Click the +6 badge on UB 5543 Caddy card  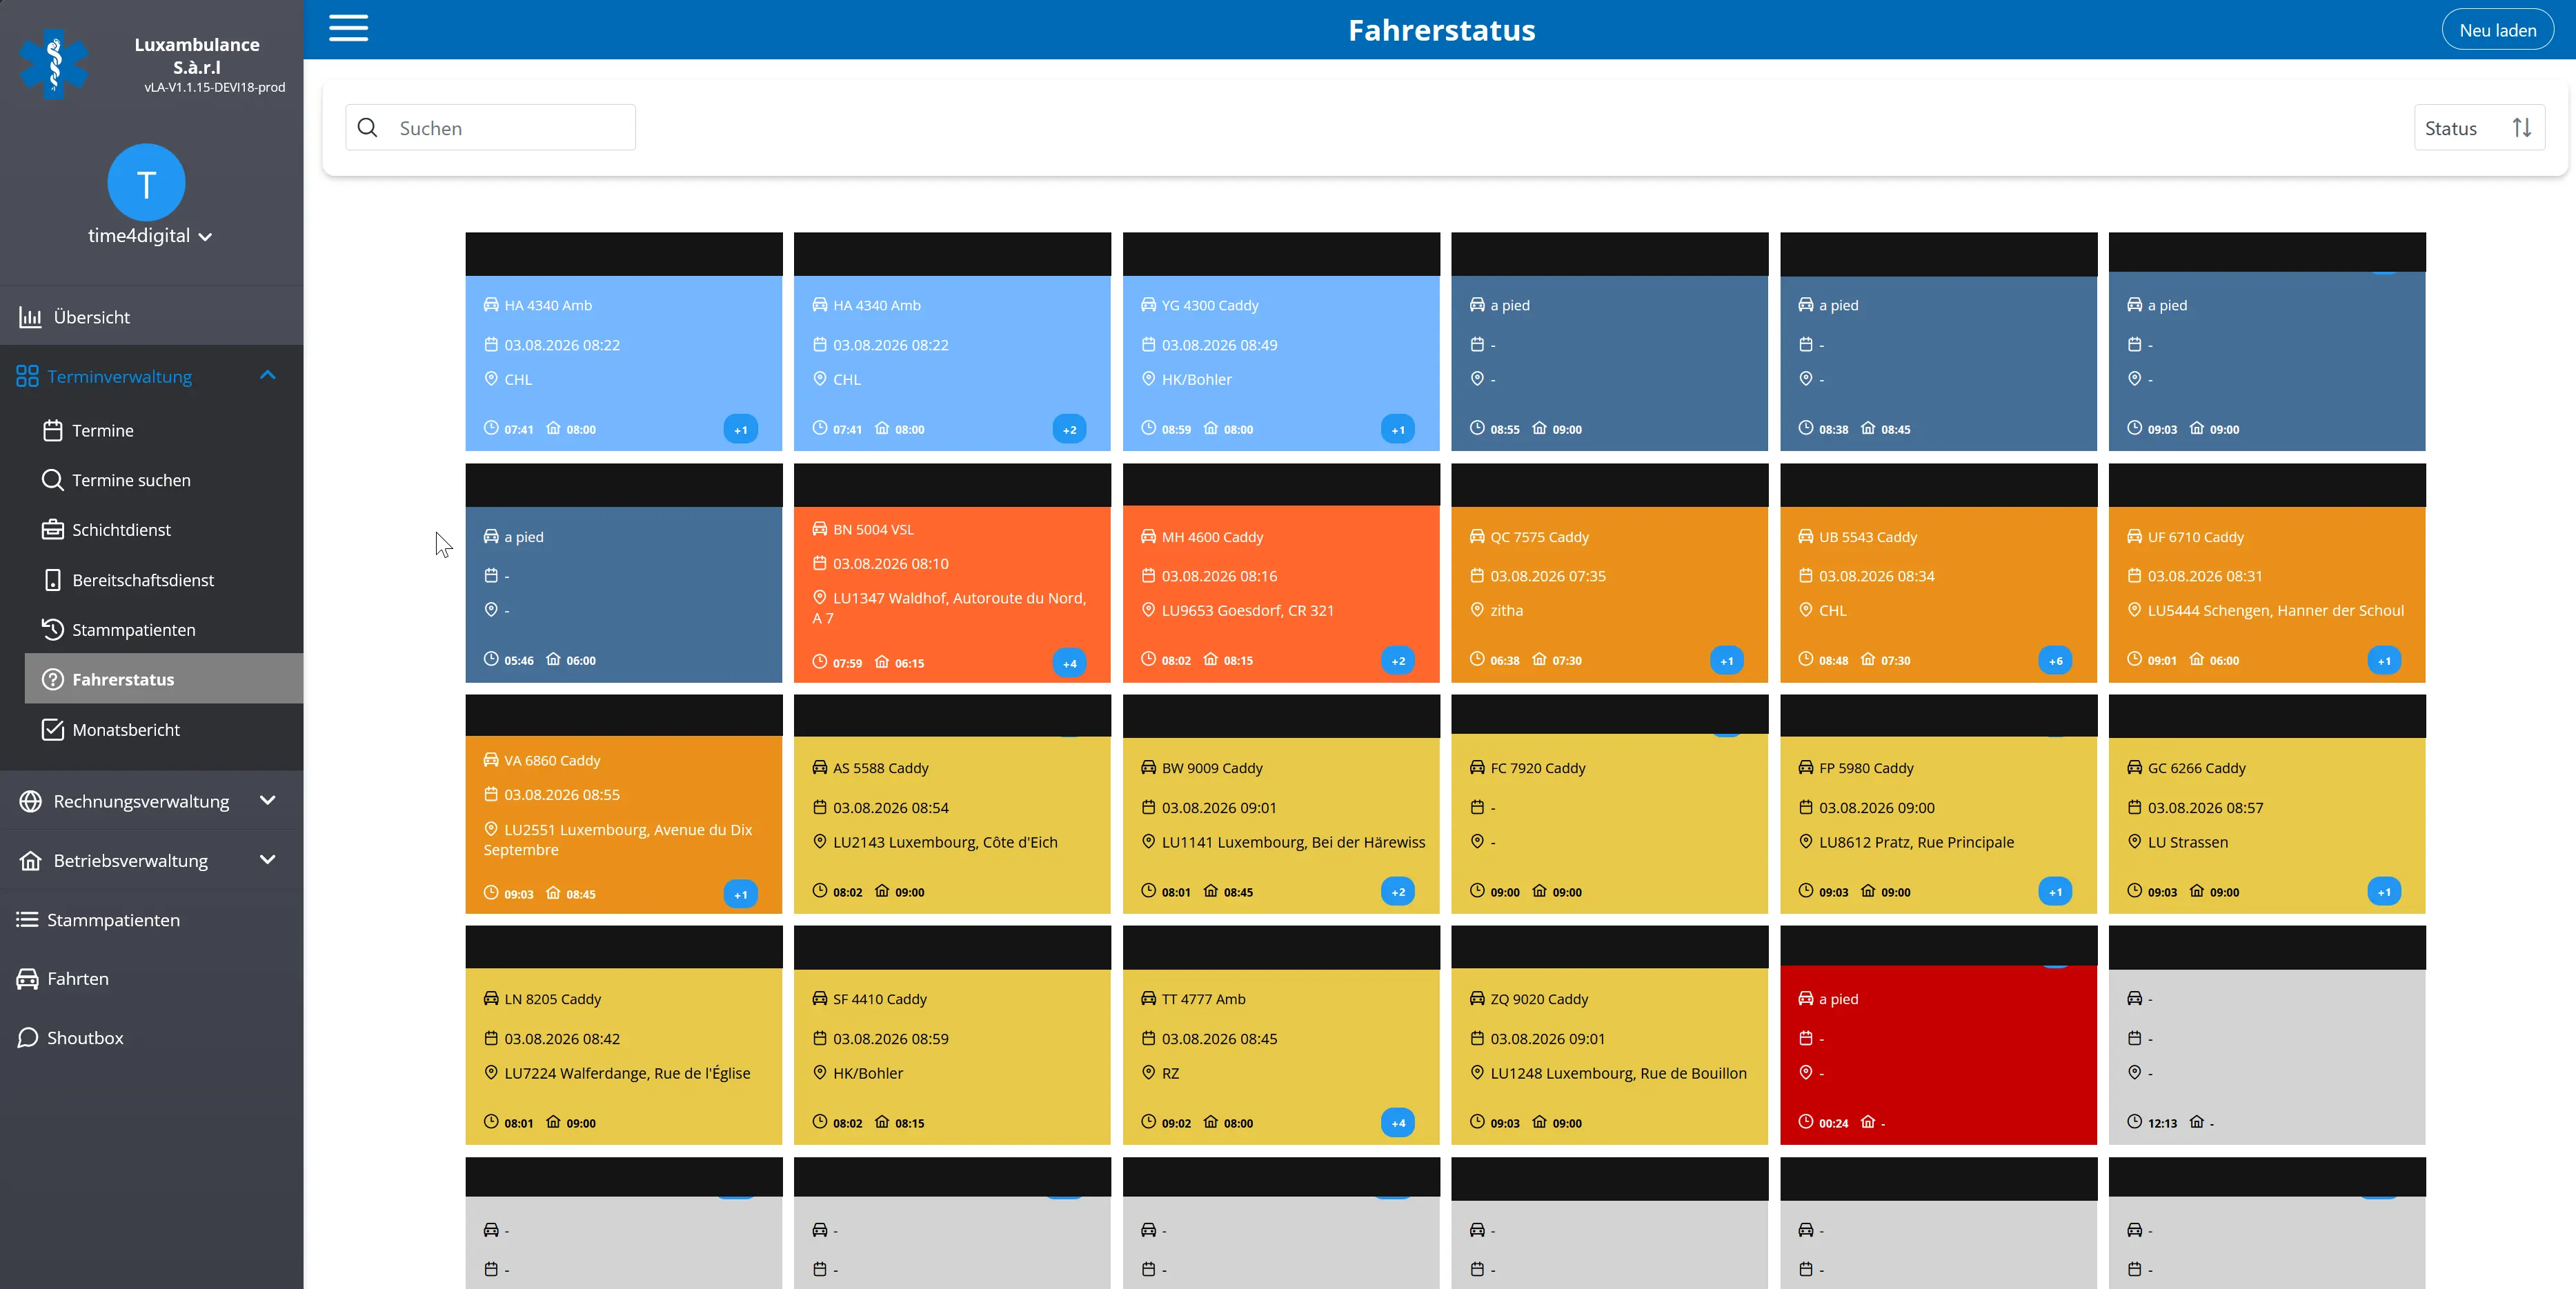pyautogui.click(x=2055, y=660)
